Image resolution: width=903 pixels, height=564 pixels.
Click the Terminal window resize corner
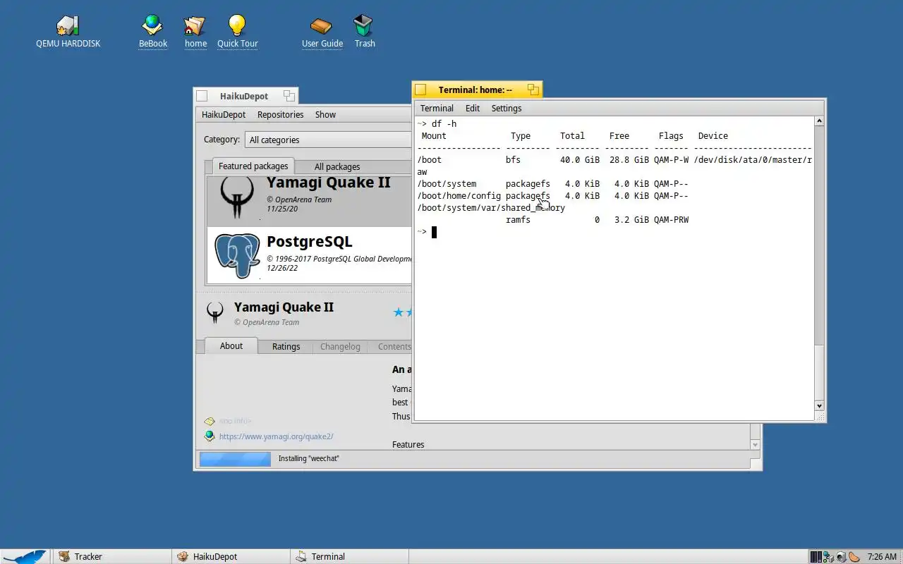[x=820, y=417]
